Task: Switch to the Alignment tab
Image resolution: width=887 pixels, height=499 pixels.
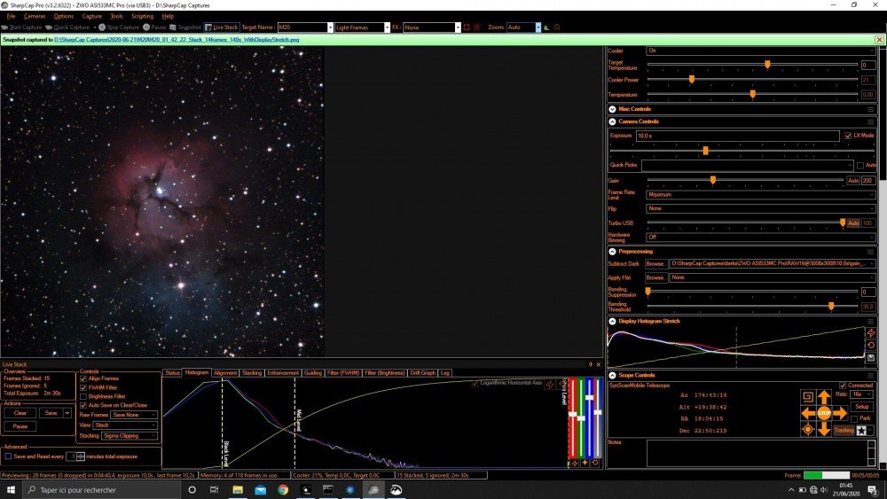Action: [225, 373]
